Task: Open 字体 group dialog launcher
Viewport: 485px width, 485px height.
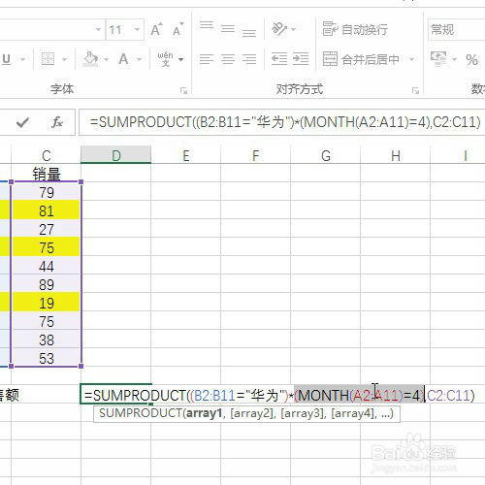Action: [x=183, y=91]
